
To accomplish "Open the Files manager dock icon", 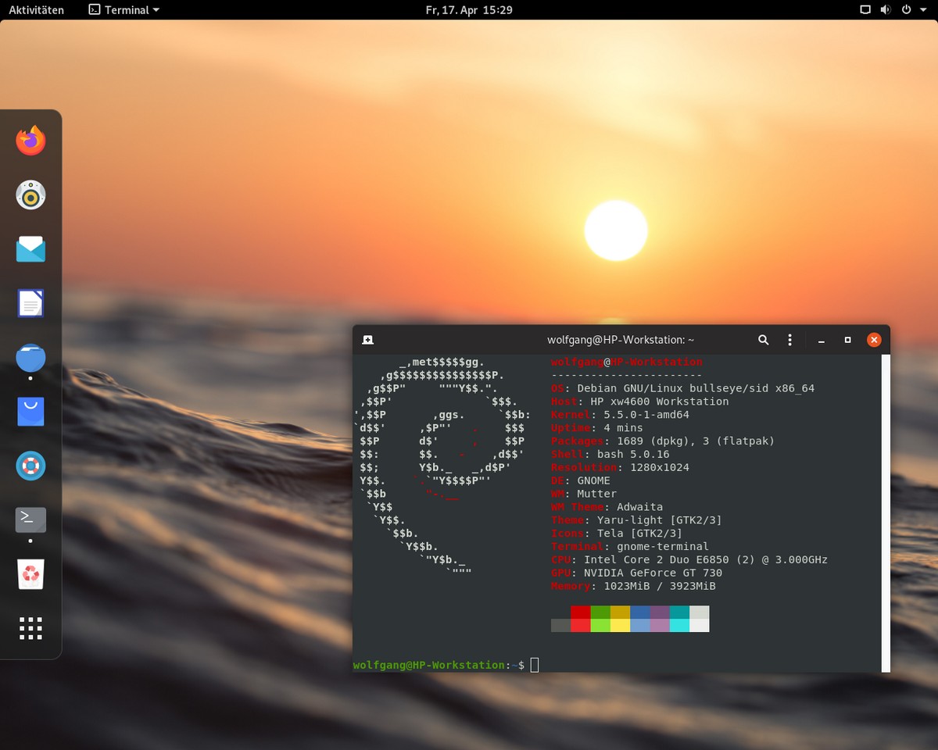I will tap(30, 358).
